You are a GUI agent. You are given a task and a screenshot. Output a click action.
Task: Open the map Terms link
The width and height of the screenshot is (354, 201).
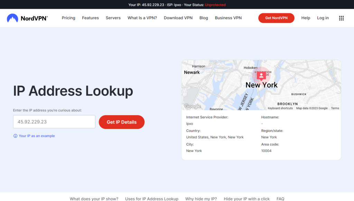coord(335,108)
